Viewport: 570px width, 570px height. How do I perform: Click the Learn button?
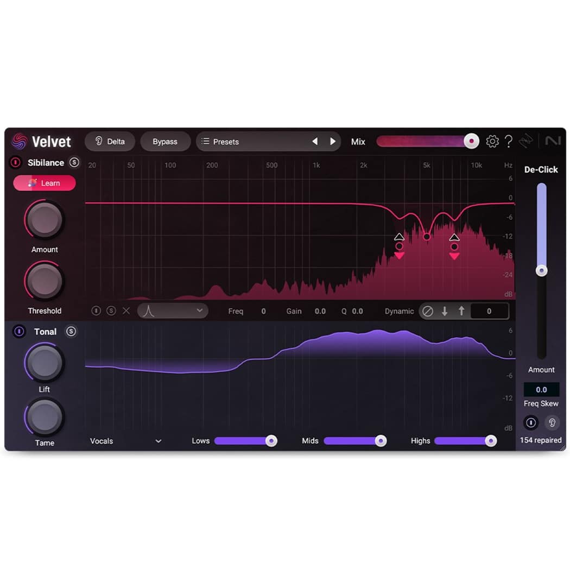[45, 183]
